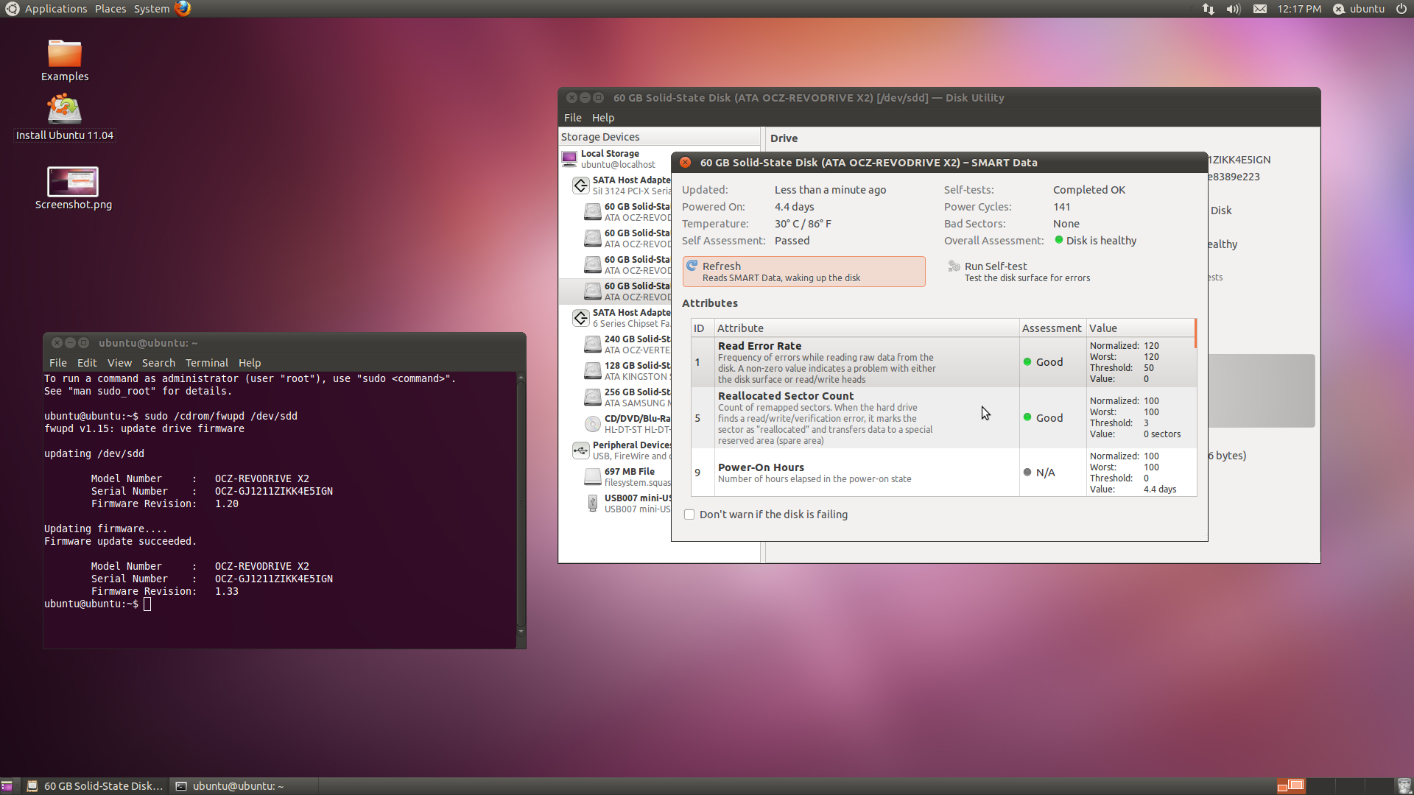Screen dimensions: 1414x795
Task: Open the Disk Utility Help menu
Action: click(x=602, y=118)
